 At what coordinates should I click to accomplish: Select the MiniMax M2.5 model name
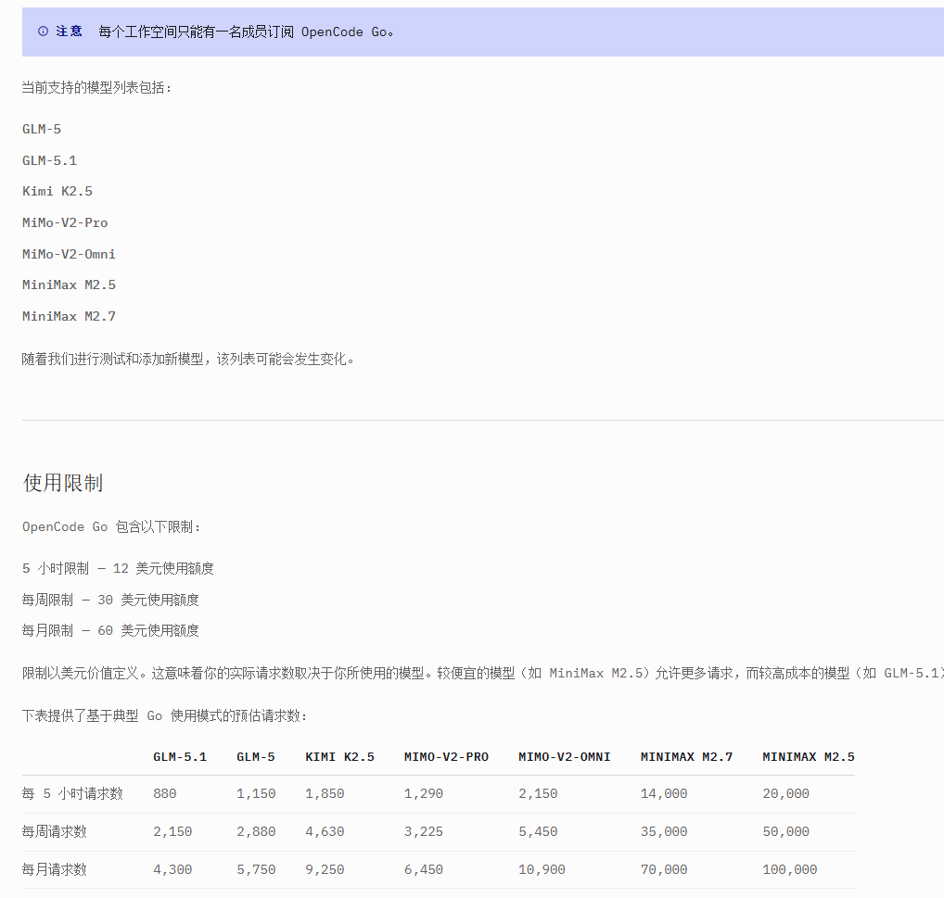(x=69, y=285)
